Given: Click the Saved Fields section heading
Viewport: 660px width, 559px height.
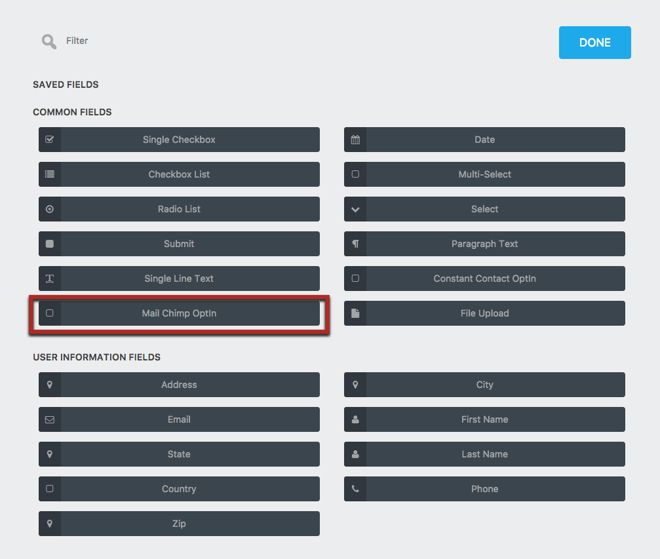Looking at the screenshot, I should click(66, 85).
